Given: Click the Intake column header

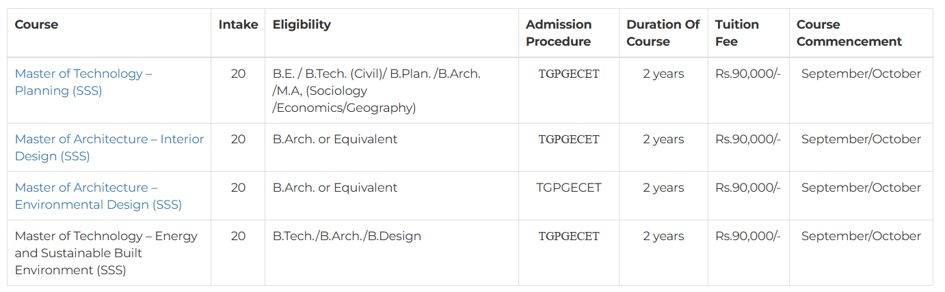Looking at the screenshot, I should coord(238,25).
